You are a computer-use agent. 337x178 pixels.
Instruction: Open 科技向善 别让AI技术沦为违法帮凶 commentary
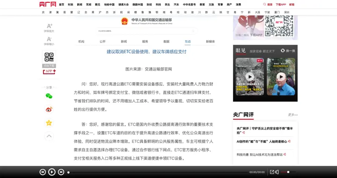[x=260, y=155]
